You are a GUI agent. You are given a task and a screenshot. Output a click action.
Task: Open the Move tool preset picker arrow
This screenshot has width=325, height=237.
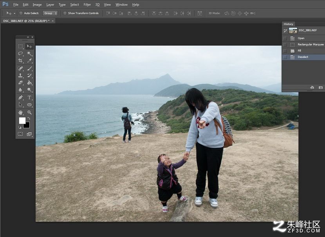pyautogui.click(x=14, y=13)
